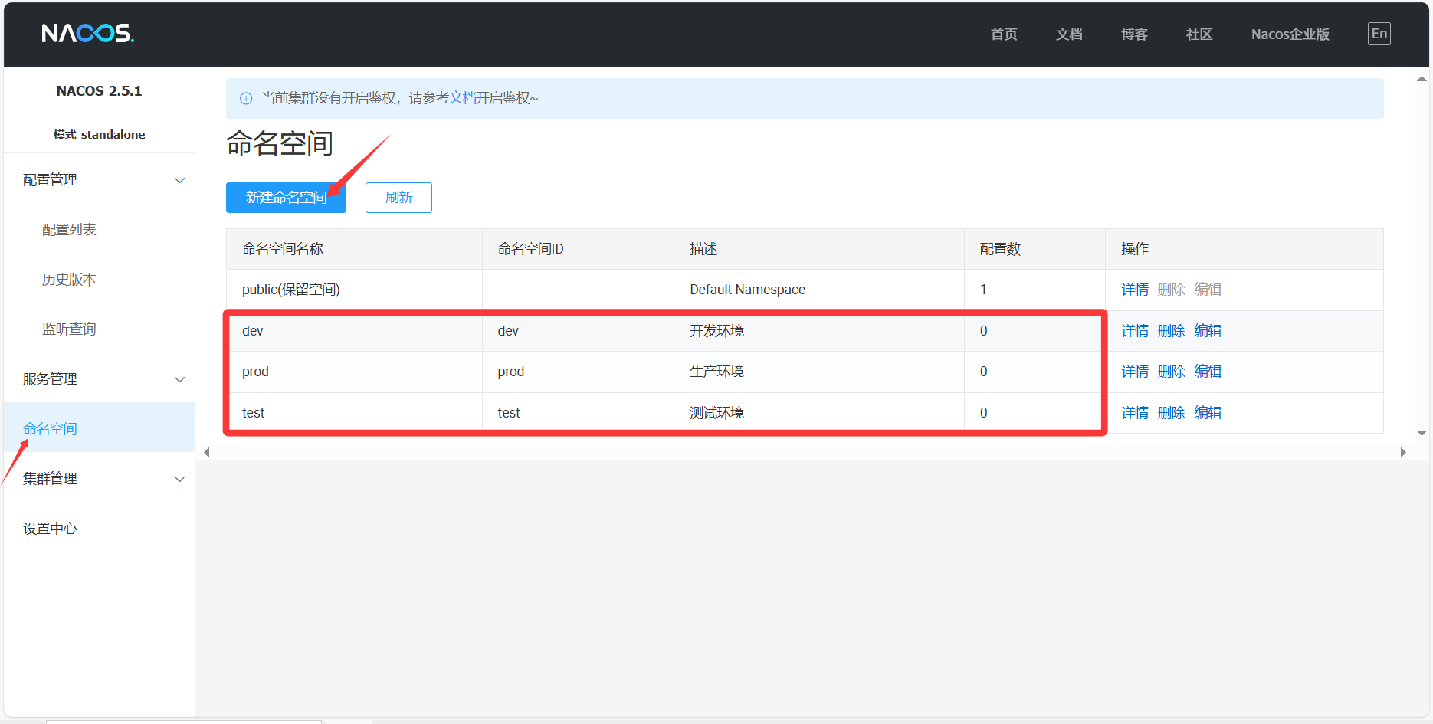The image size is (1433, 724).
Task: Click 删除 for the prod namespace
Action: [x=1171, y=372]
